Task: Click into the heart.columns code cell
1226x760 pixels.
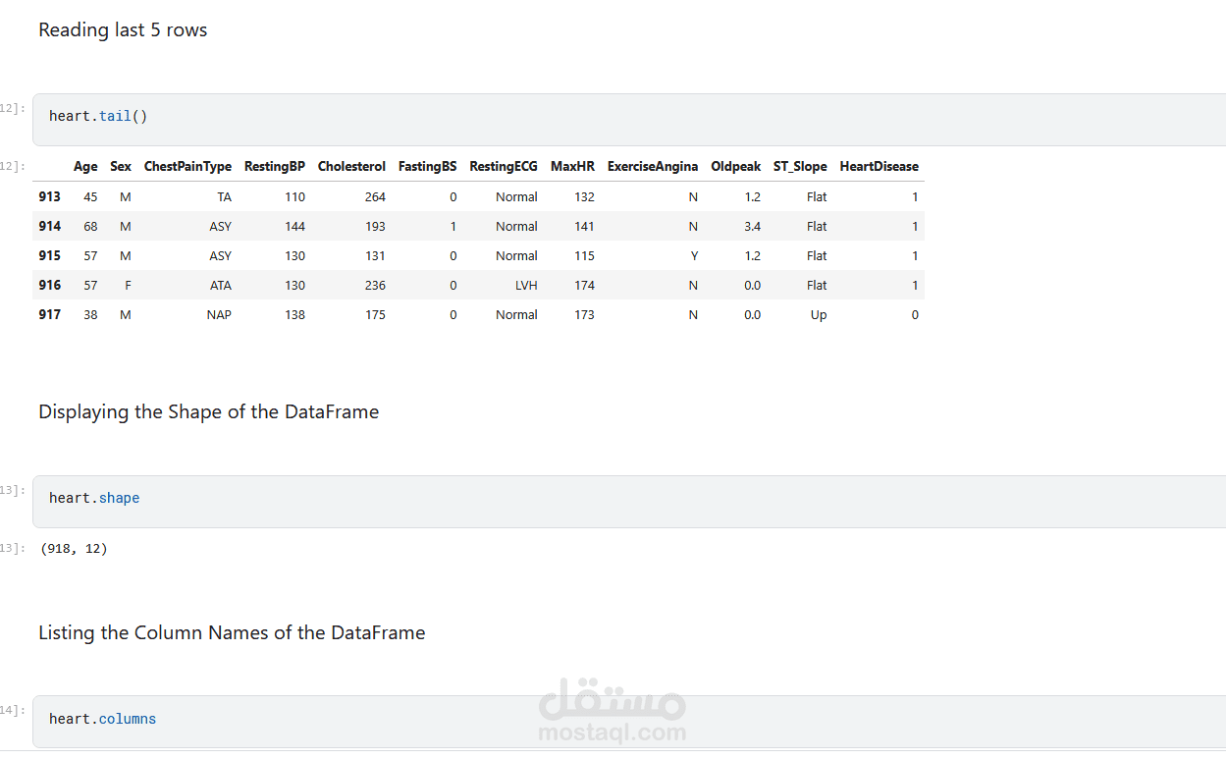Action: (628, 720)
